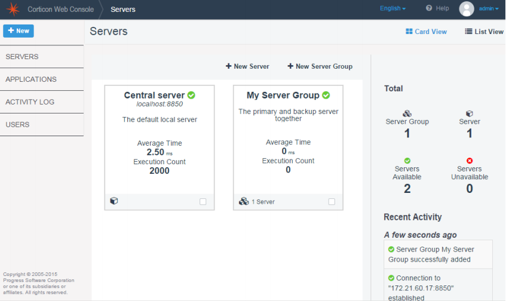Open the Central server card title
Screen dimensions: 506x301
point(154,95)
